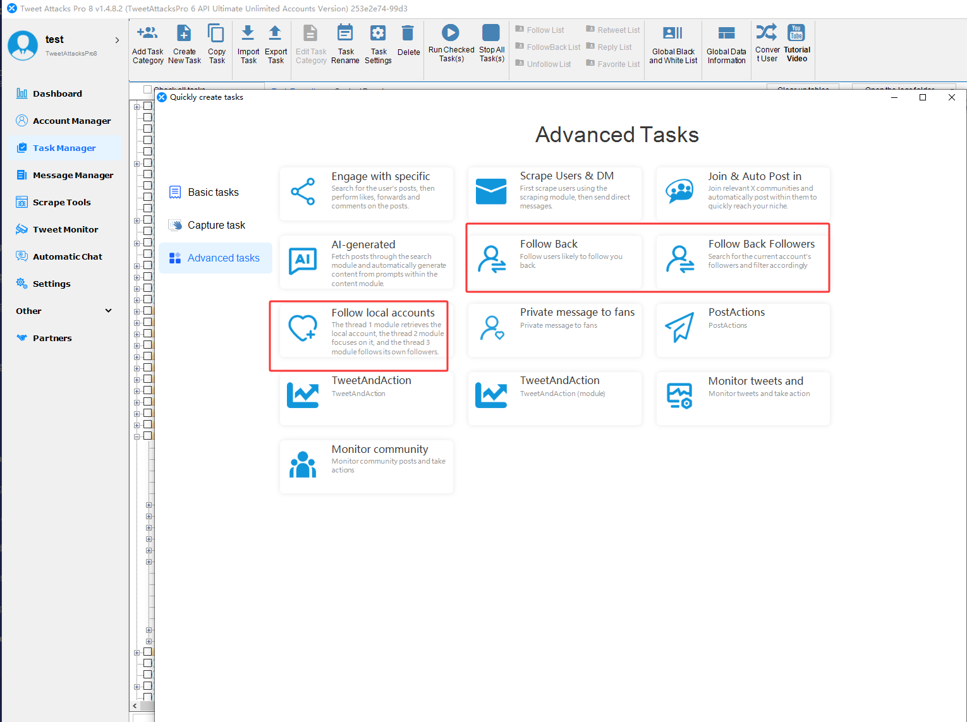This screenshot has width=967, height=722.
Task: Select the AI-generated task card
Action: pyautogui.click(x=367, y=262)
